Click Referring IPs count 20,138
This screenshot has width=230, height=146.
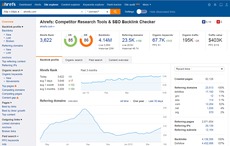(x=209, y=126)
